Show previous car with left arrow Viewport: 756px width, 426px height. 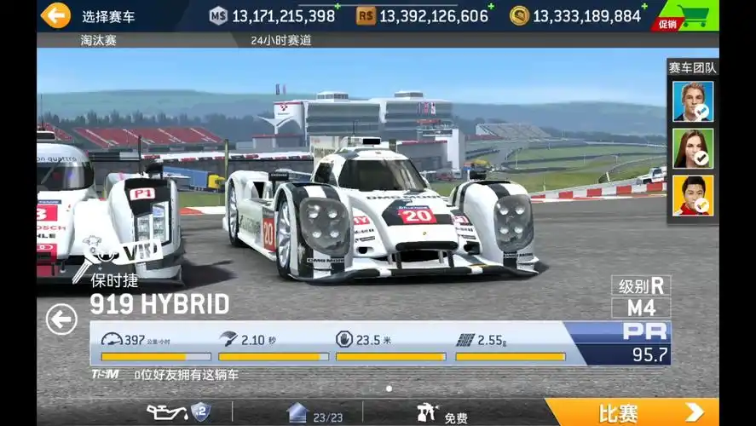[61, 320]
